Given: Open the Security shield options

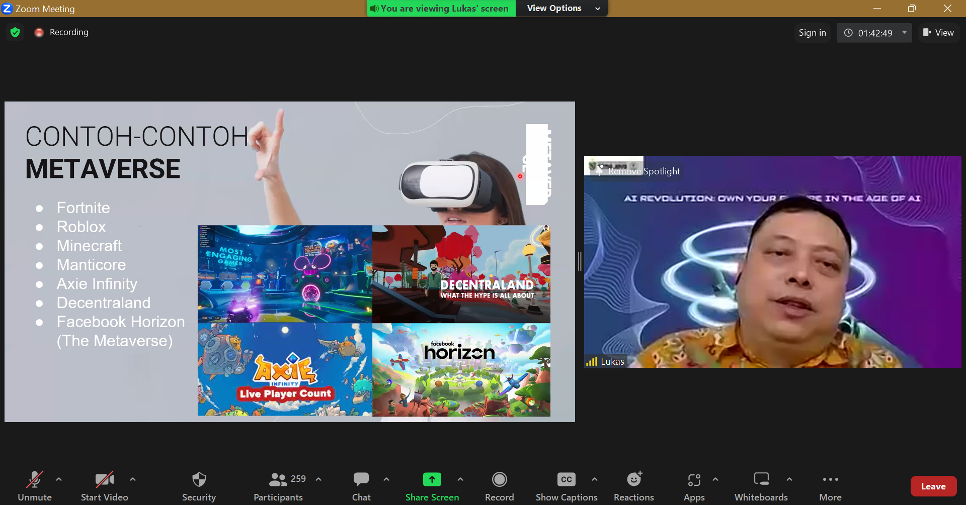Looking at the screenshot, I should click(x=199, y=485).
